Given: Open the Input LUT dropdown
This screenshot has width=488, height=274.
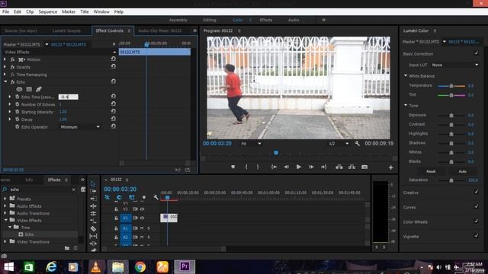Looking at the screenshot, I should click(455, 65).
